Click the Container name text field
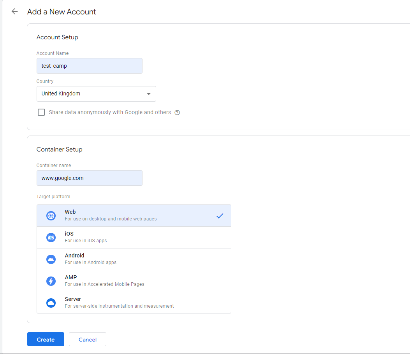 click(x=89, y=178)
